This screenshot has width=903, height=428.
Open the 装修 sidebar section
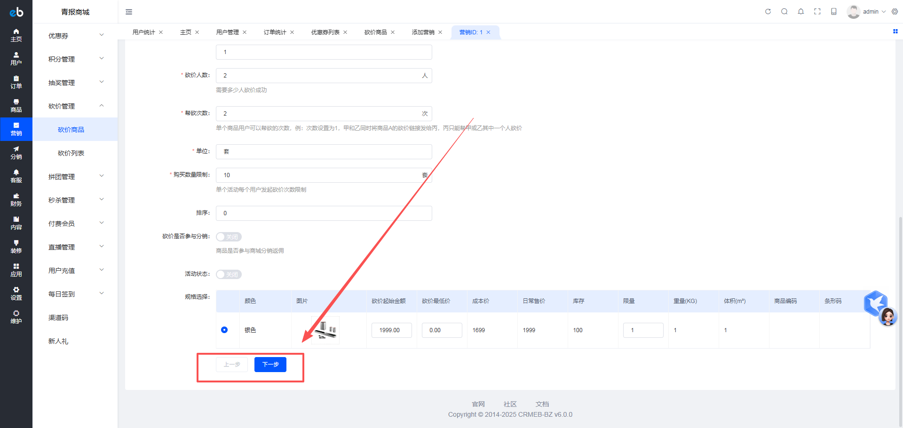point(16,247)
